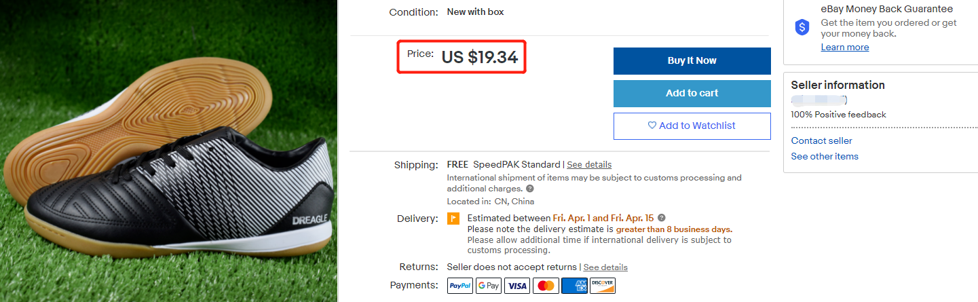Open info icon after delivery estimate dates

(x=661, y=219)
